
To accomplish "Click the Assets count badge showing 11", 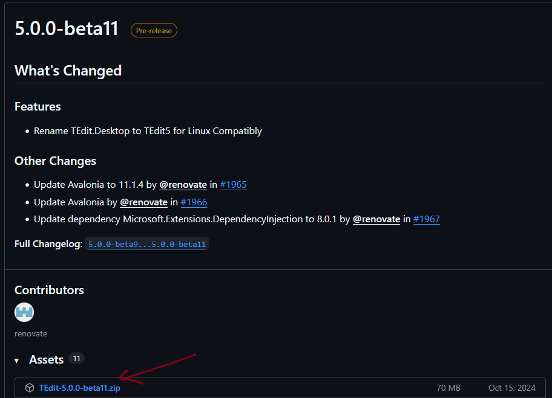I will tap(76, 359).
